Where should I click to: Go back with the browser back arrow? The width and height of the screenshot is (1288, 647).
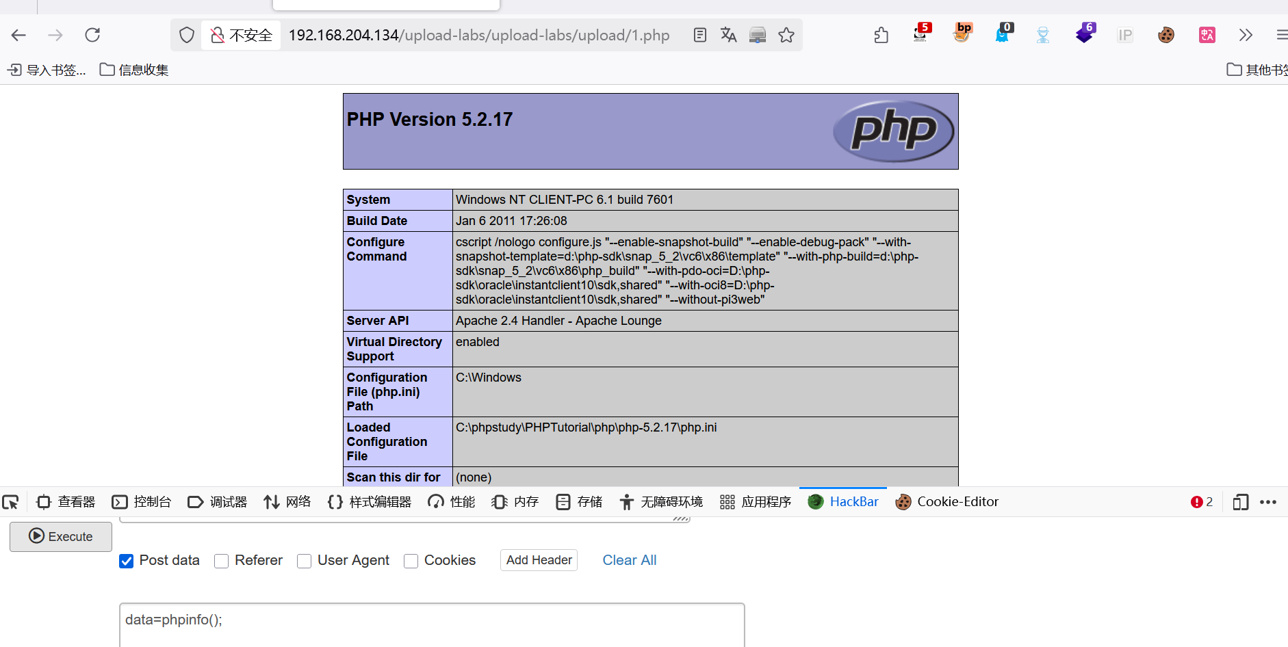[x=18, y=35]
